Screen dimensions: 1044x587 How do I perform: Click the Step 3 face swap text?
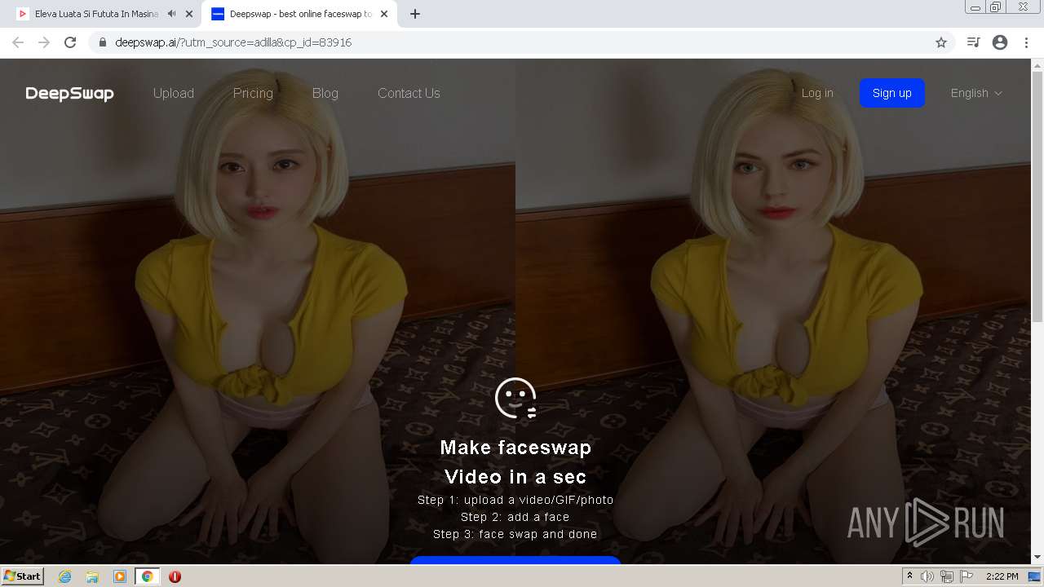[515, 534]
